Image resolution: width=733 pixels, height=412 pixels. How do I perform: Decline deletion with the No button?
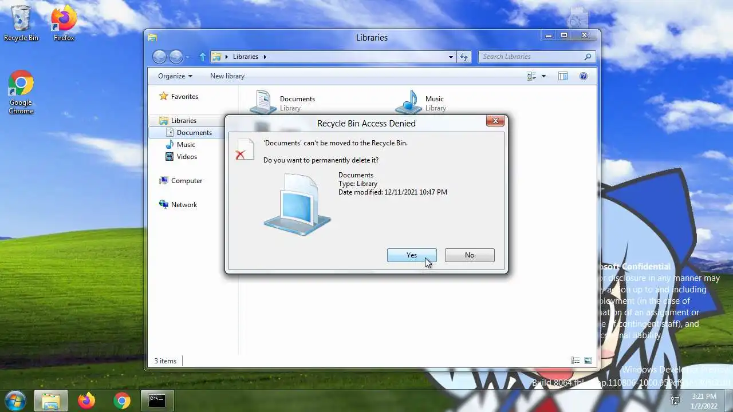(x=470, y=255)
